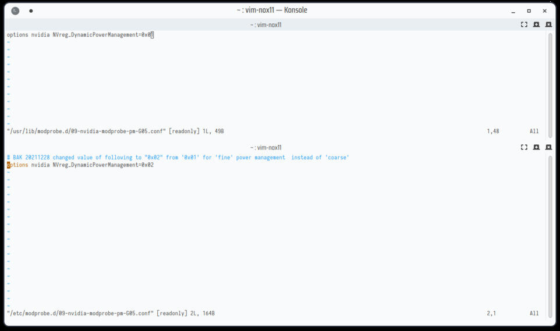Click the bottom pane's vertical scrollbar
Screen dimensions: 560x331
click(550, 236)
